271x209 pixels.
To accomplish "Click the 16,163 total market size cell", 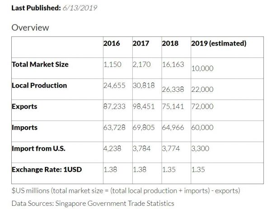I will [173, 64].
